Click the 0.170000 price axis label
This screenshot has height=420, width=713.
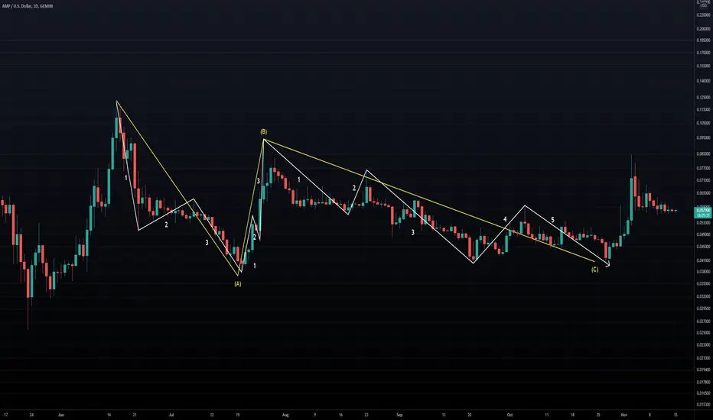coord(704,53)
